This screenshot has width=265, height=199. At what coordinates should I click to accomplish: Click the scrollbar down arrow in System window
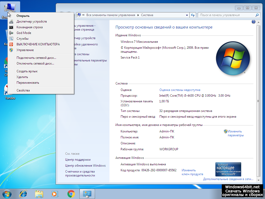pyautogui.click(x=258, y=180)
